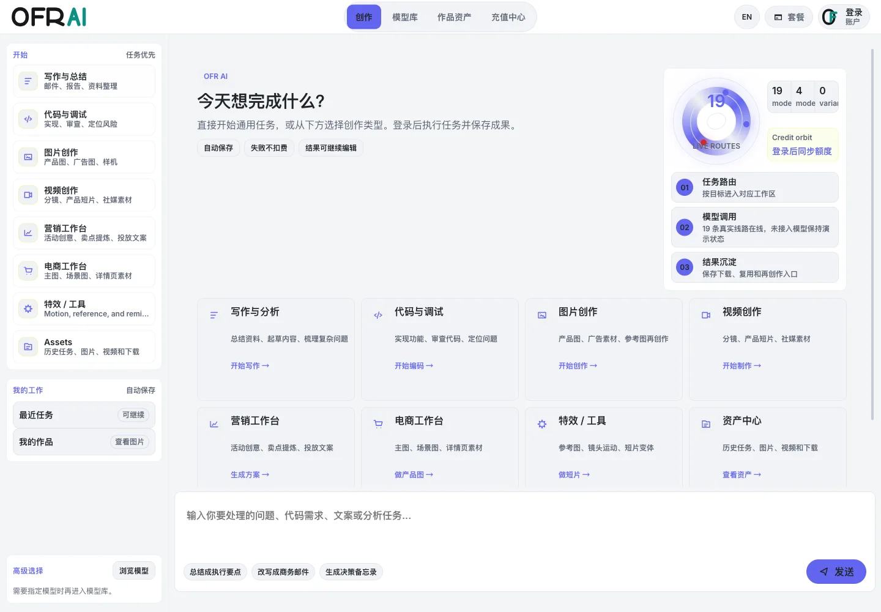Go to the 充值中心 tab

click(508, 17)
